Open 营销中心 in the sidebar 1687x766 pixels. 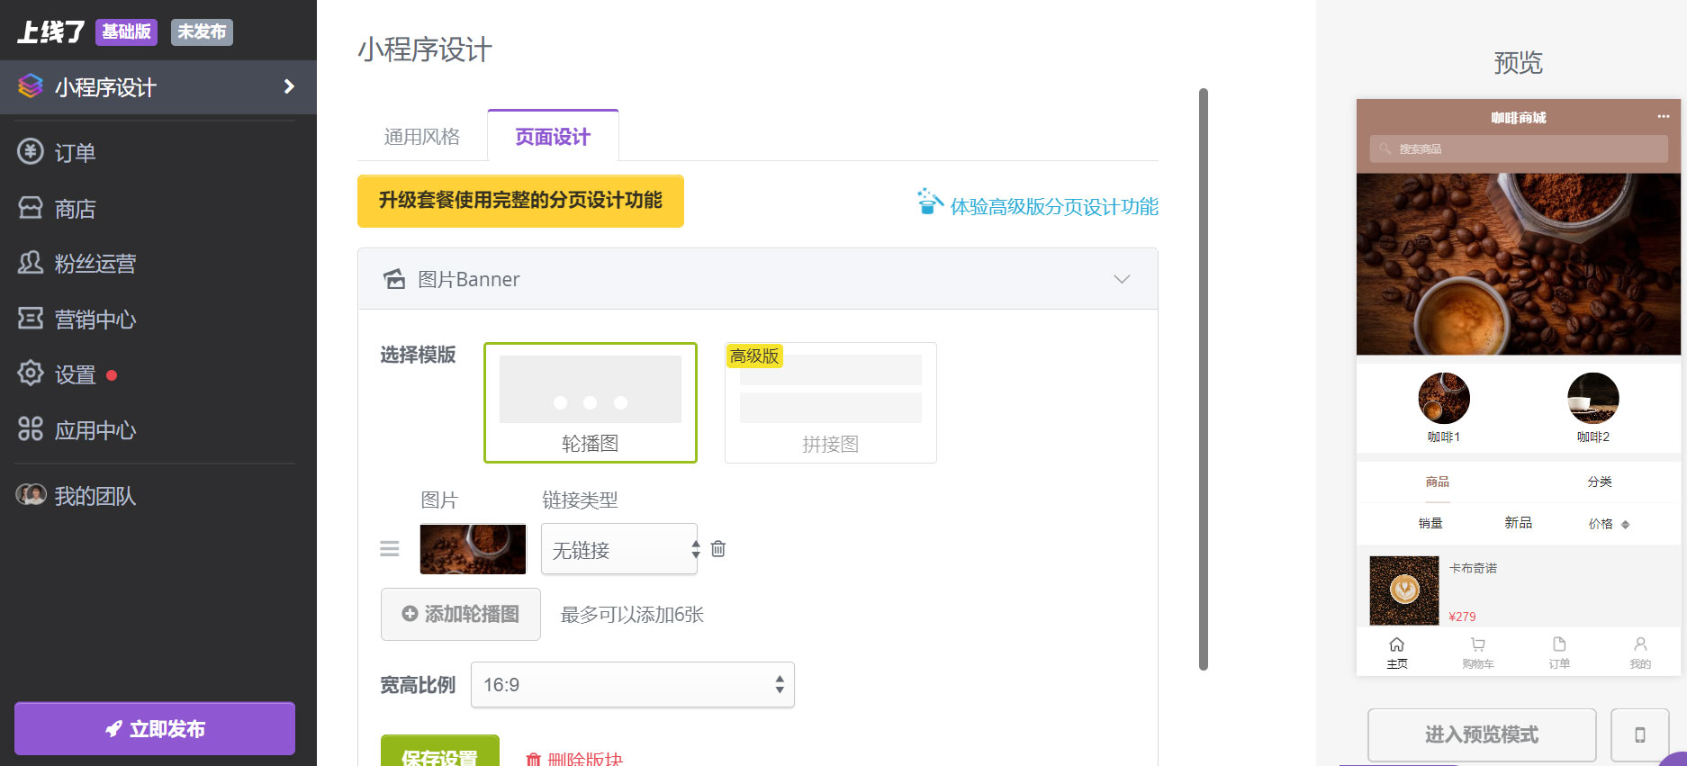click(95, 320)
